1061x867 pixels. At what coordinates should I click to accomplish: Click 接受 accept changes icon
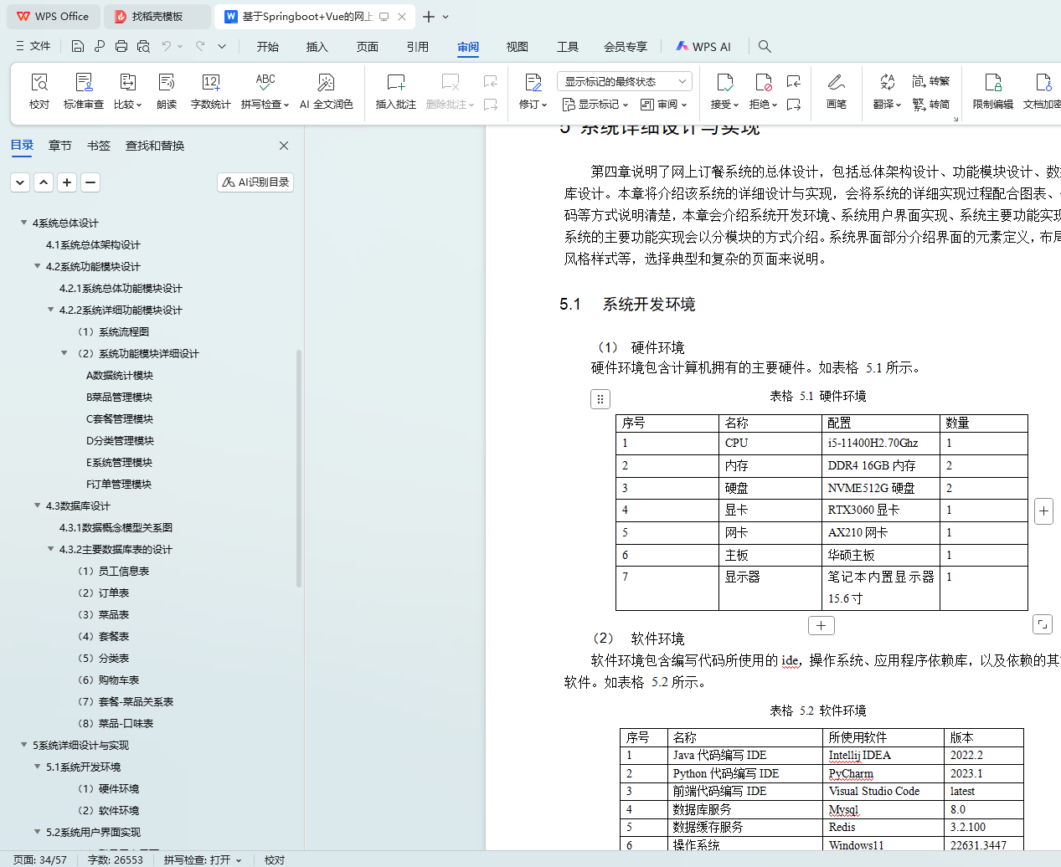pos(724,82)
